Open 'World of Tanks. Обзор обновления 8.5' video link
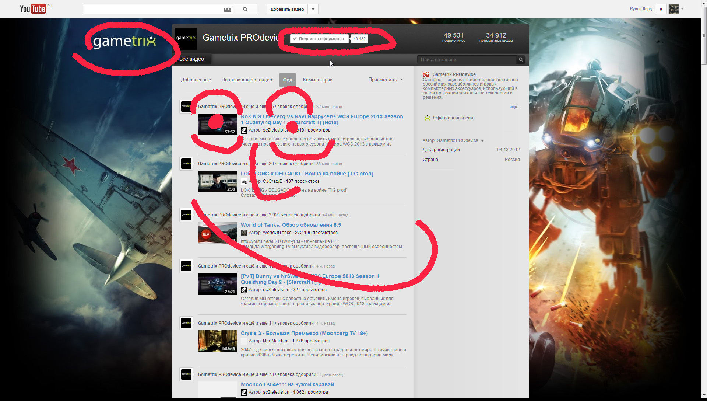The image size is (707, 401). tap(291, 225)
